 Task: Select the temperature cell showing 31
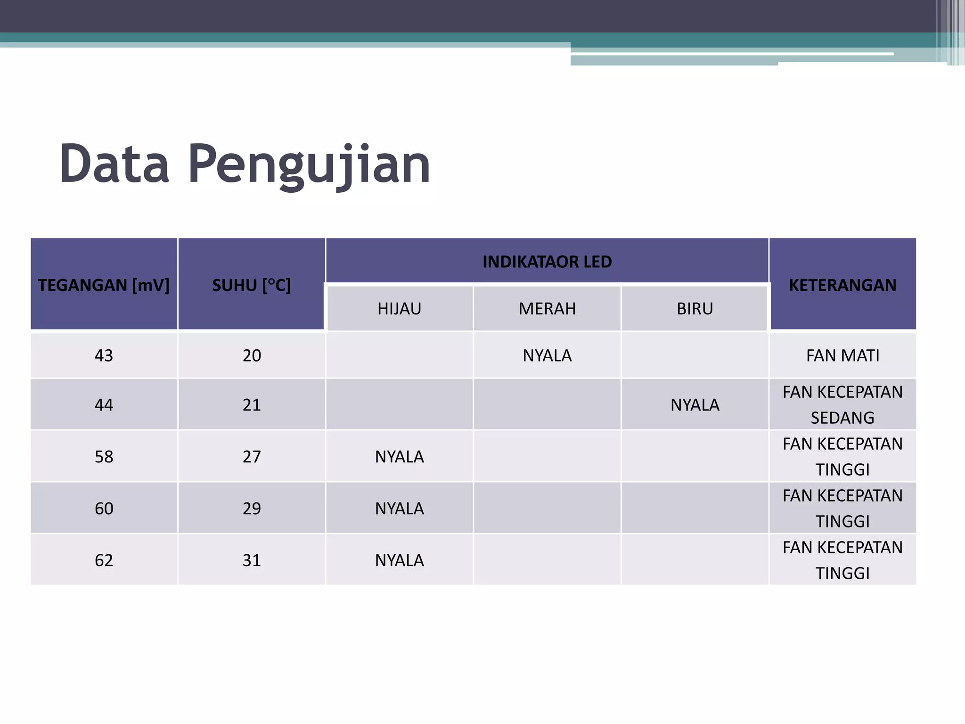252,560
